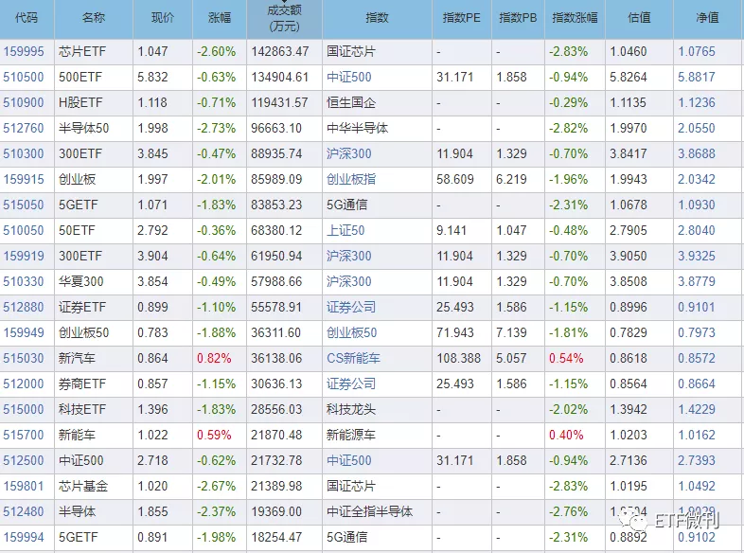This screenshot has width=744, height=553.
Task: Click the 名称 column header
Action: [94, 18]
